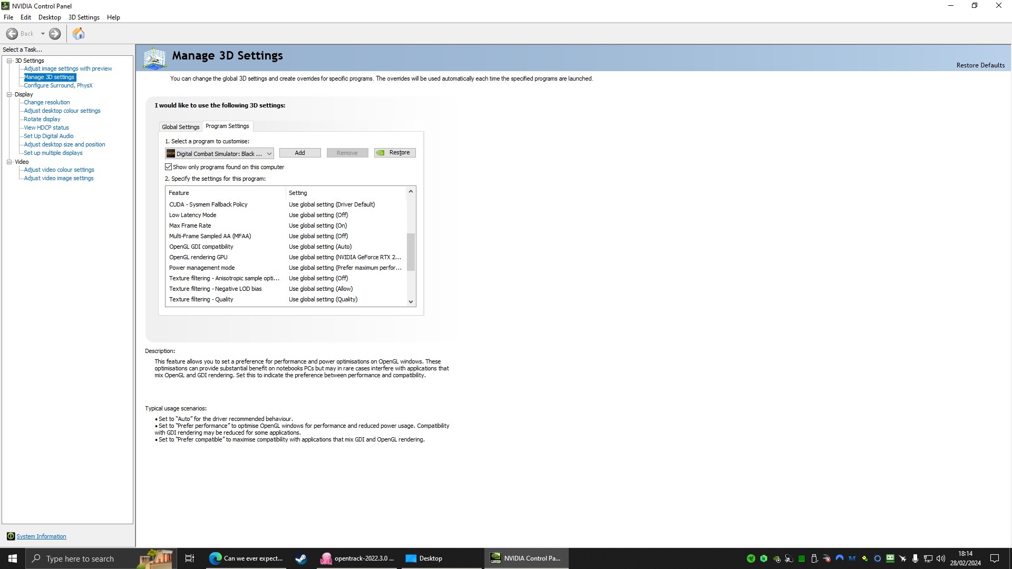Click the network tray icon
Image resolution: width=1012 pixels, height=569 pixels.
[x=928, y=558]
